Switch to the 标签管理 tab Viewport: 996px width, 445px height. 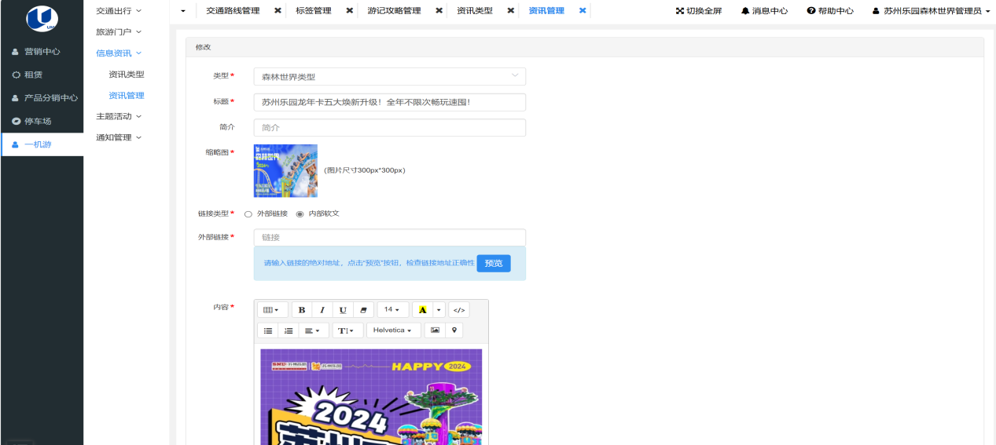(314, 11)
